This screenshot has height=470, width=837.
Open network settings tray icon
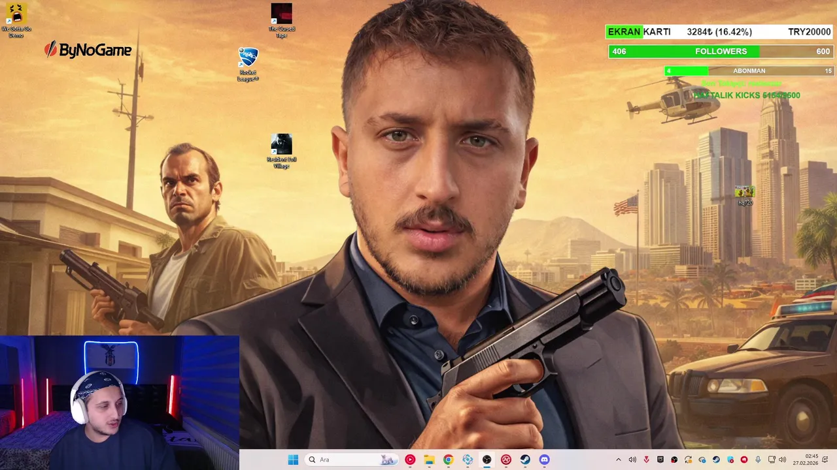click(x=772, y=460)
